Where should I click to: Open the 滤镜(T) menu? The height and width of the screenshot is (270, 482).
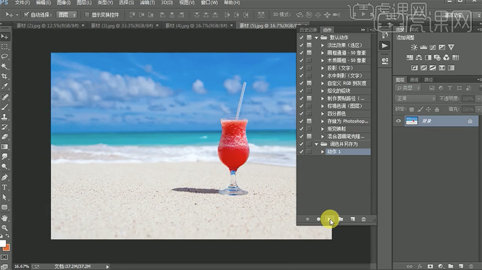point(147,2)
